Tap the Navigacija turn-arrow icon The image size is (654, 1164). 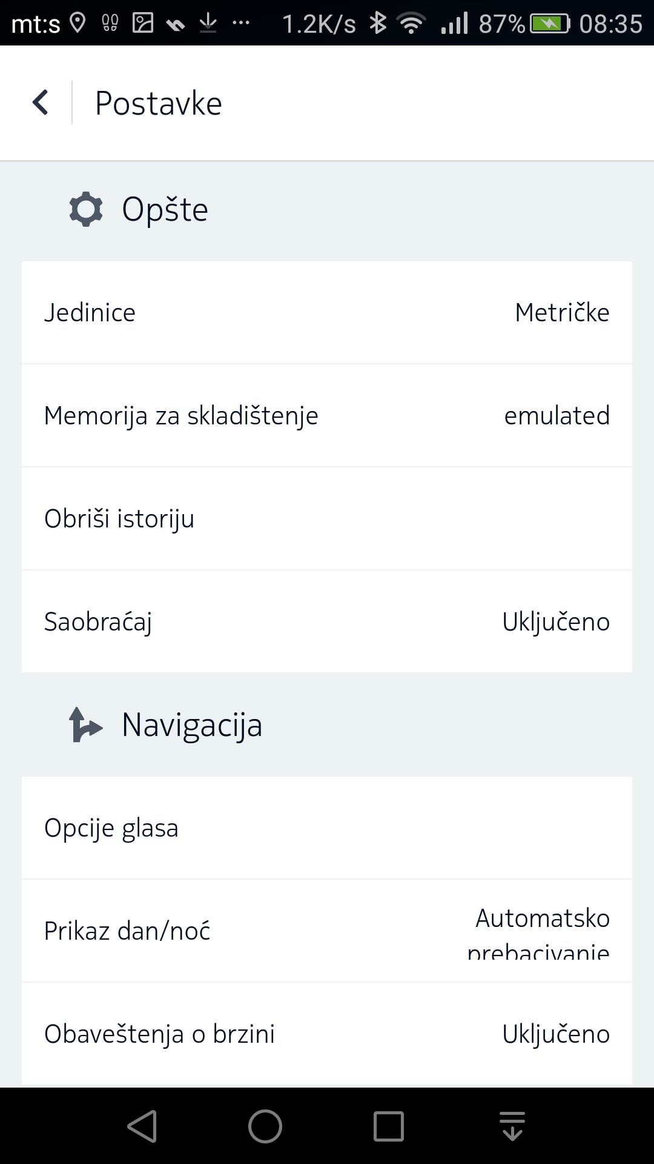[85, 724]
